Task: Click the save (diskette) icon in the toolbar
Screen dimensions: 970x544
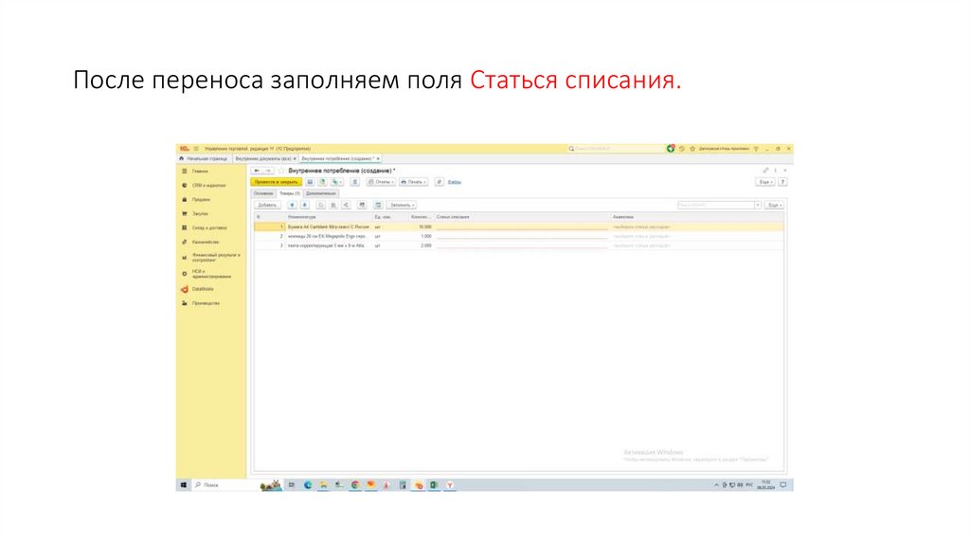Action: point(310,182)
